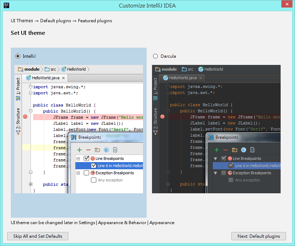This screenshot has height=246, width=295.
Task: Click group by file icon in light preview
Action: click(115, 150)
